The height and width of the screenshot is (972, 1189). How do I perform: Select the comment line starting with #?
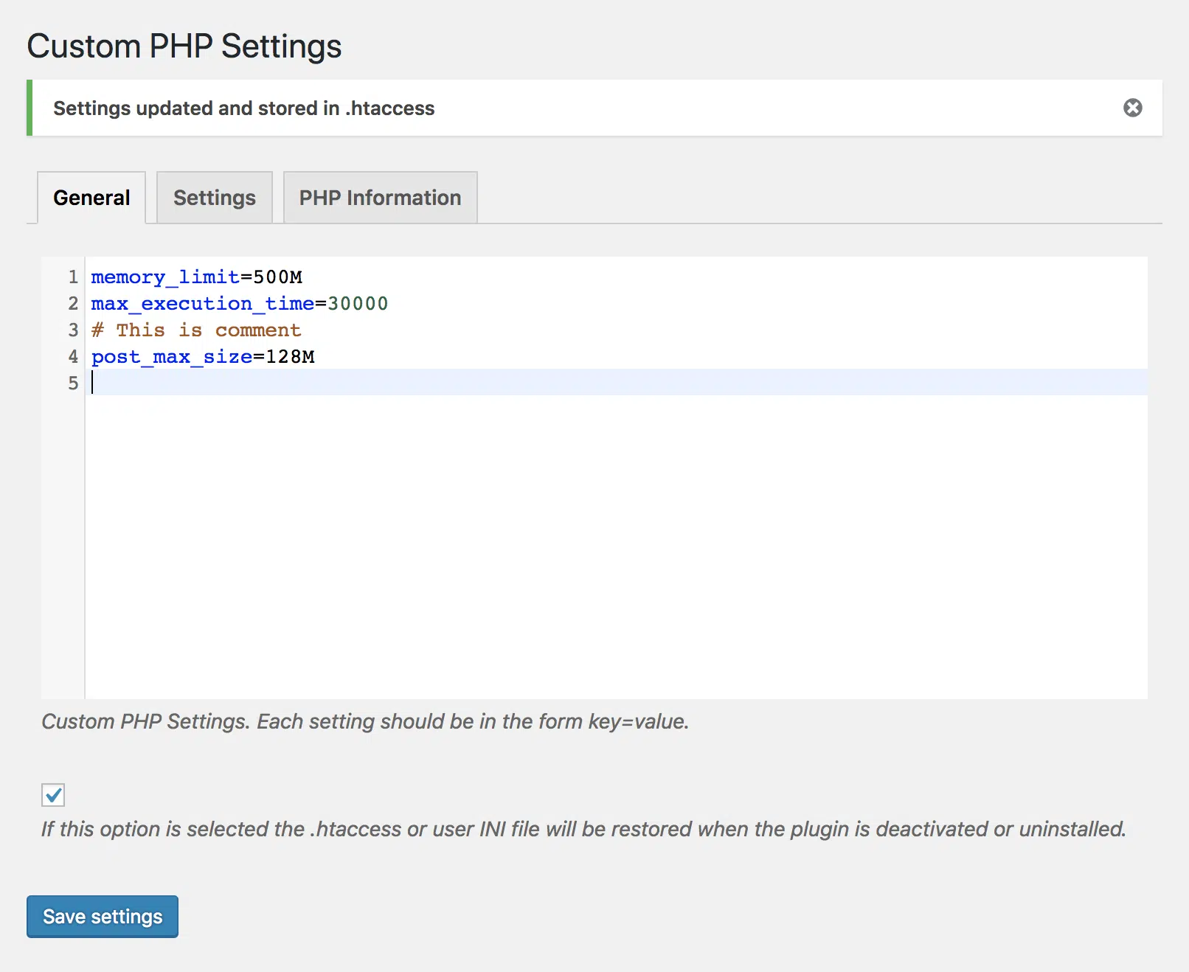pos(195,330)
